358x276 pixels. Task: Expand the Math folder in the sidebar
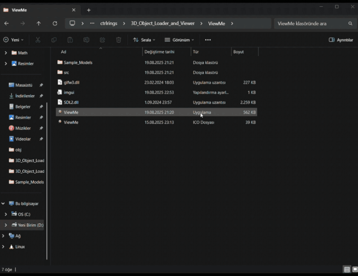pyautogui.click(x=6, y=53)
